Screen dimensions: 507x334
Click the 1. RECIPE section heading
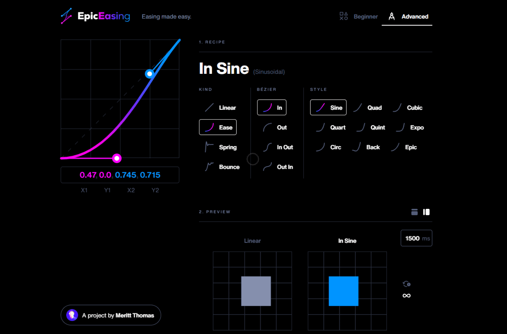pos(212,42)
